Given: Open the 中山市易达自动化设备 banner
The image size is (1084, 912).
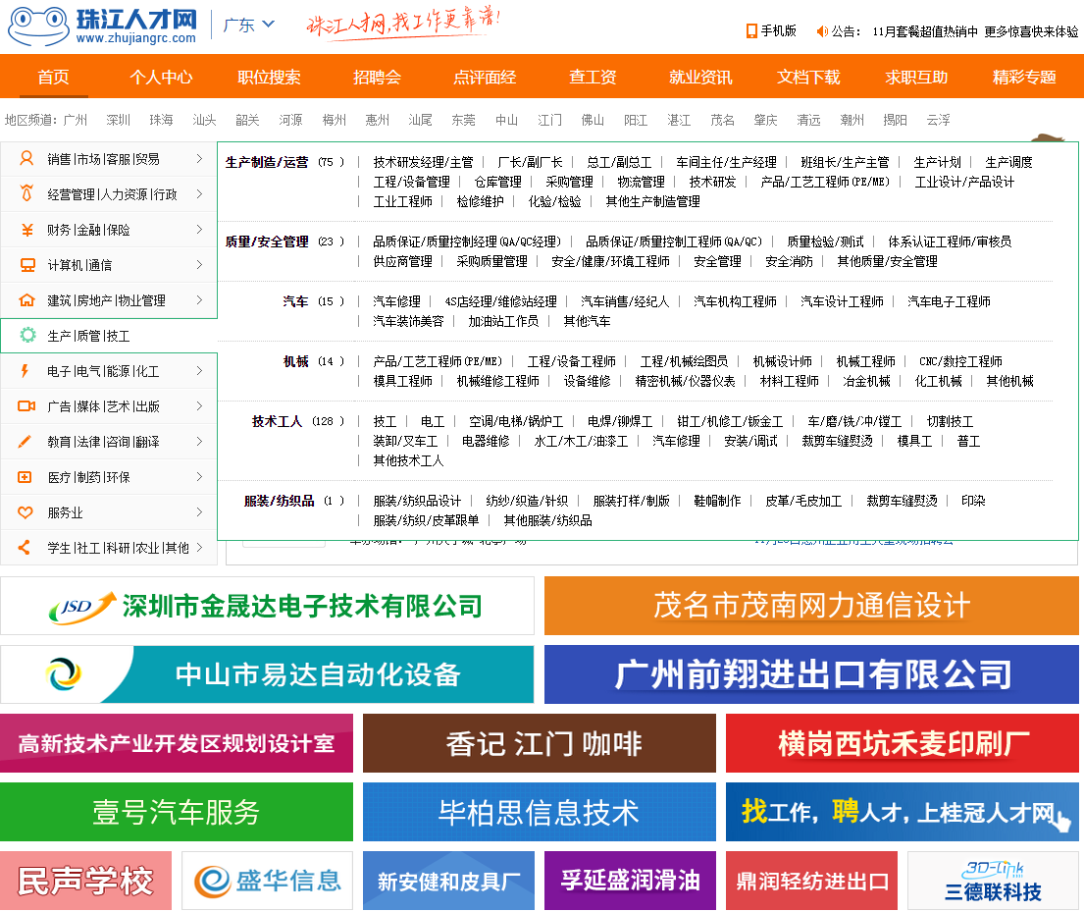Looking at the screenshot, I should 267,674.
